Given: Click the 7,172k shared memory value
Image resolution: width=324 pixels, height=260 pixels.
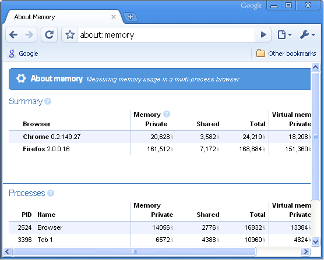Looking at the screenshot, I should pyautogui.click(x=210, y=149).
